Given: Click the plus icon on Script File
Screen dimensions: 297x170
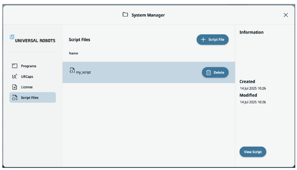Looking at the screenshot, I should pos(203,40).
